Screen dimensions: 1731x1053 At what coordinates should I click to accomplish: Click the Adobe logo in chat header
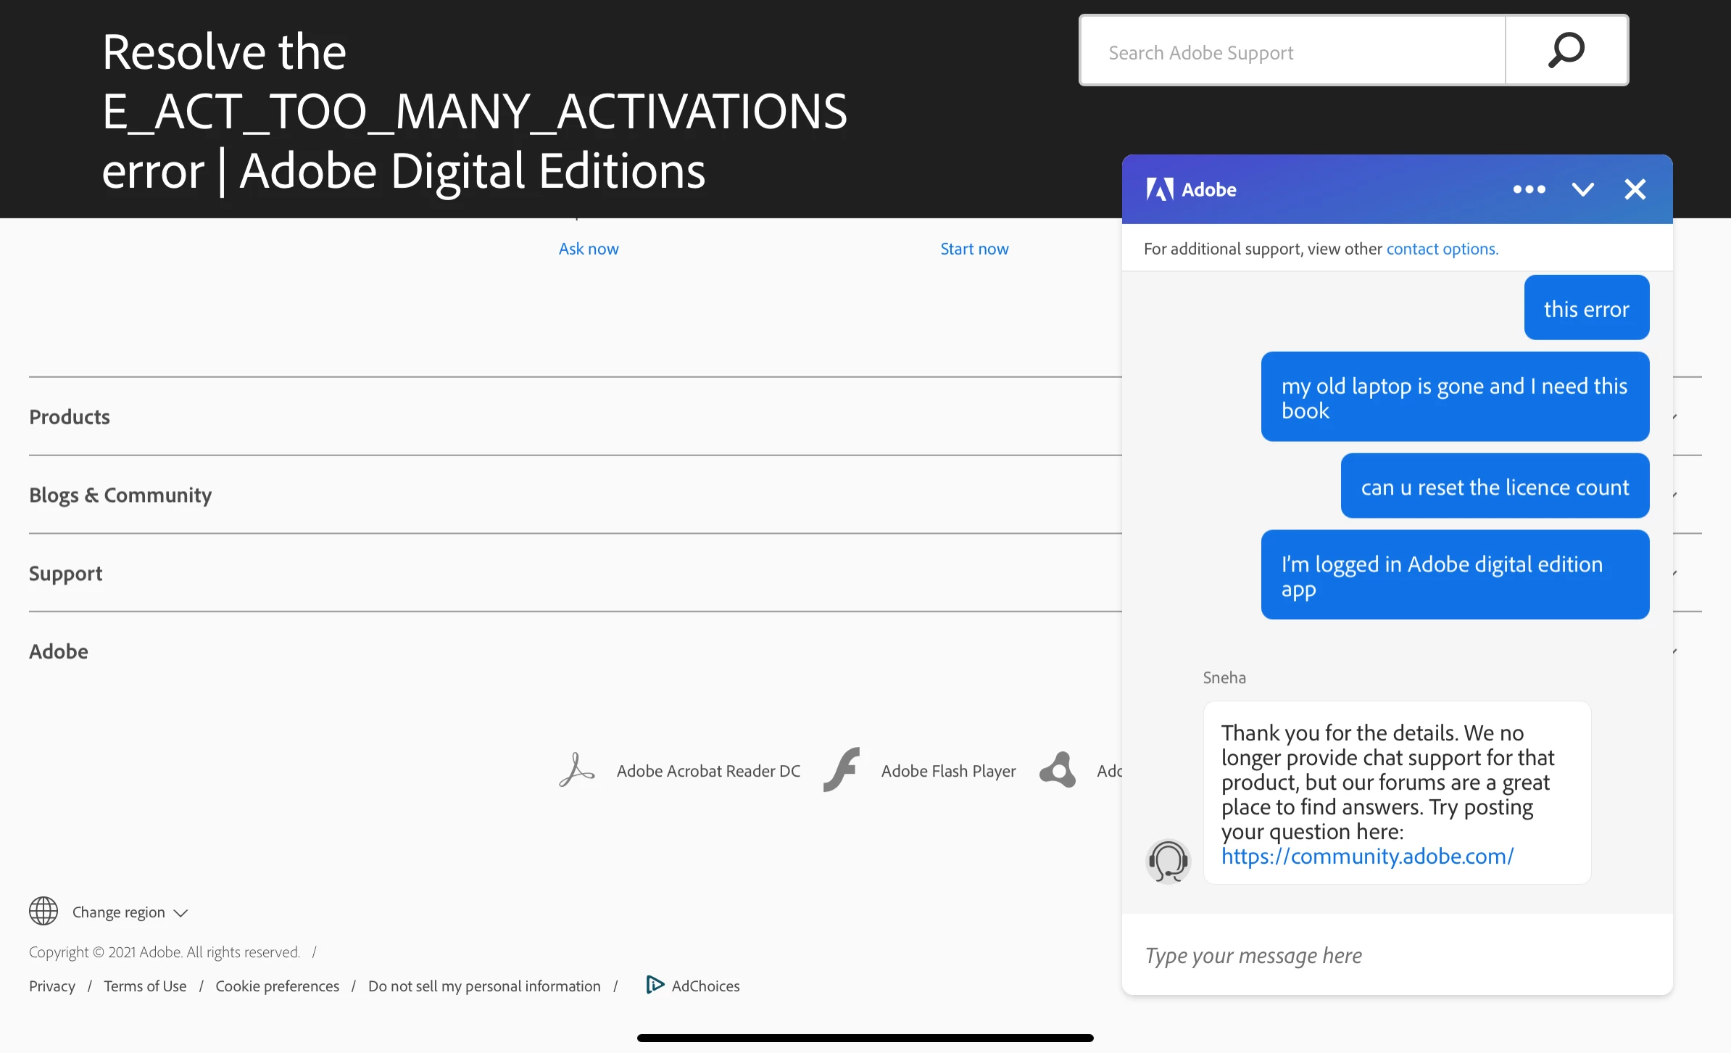point(1160,189)
